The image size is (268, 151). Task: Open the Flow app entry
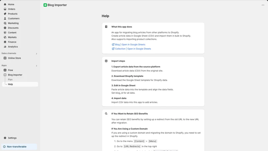pos(10,70)
